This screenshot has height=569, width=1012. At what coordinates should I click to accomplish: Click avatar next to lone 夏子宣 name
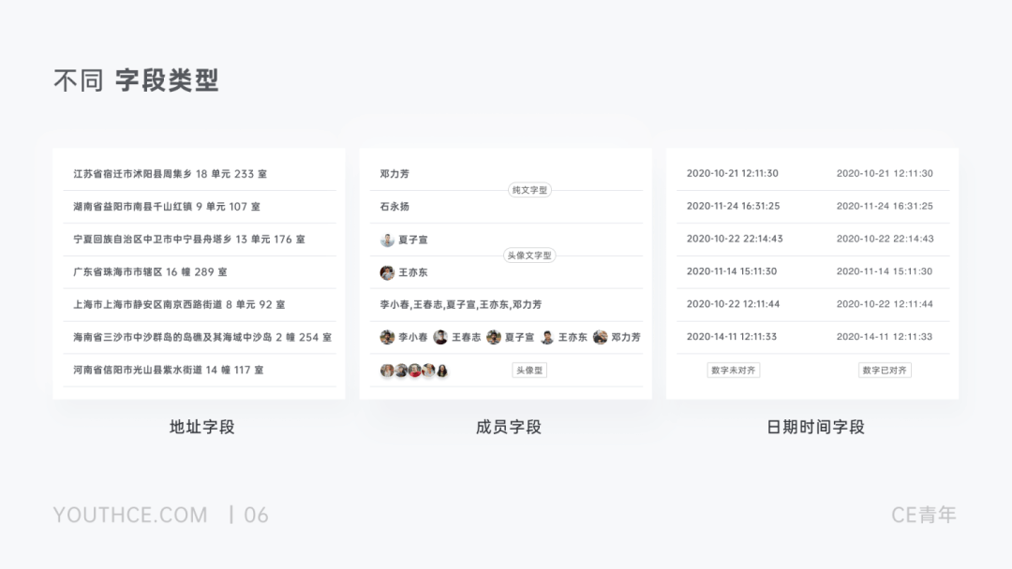387,240
